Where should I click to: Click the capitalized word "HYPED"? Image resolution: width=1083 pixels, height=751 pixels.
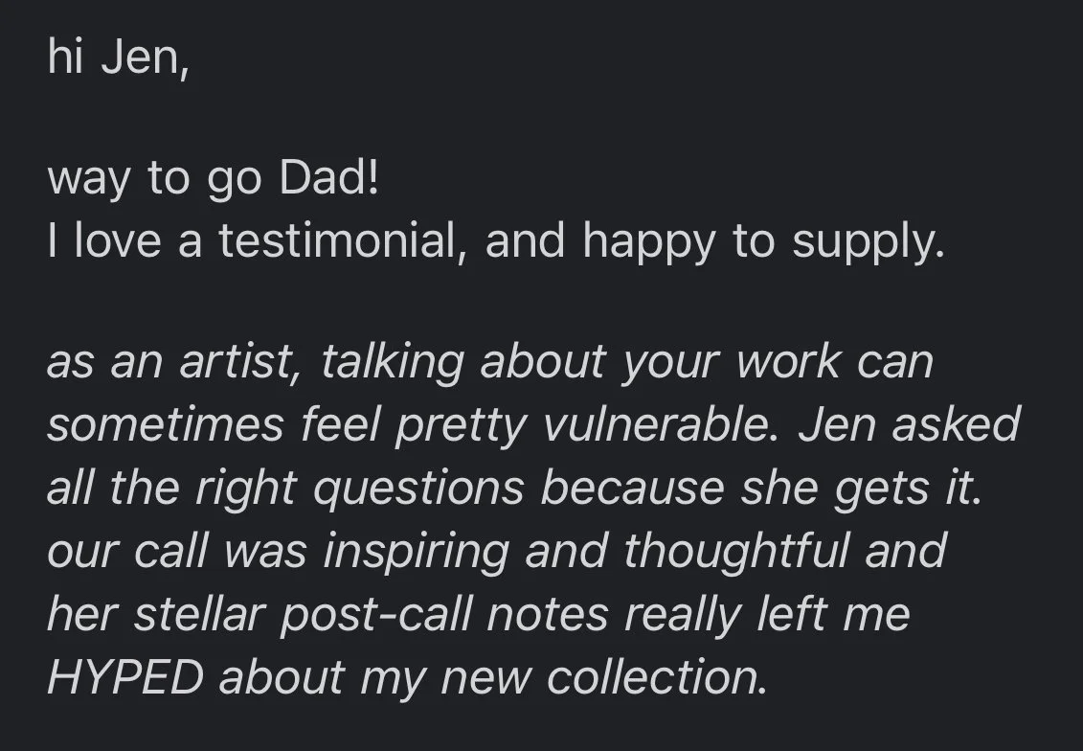click(x=125, y=677)
